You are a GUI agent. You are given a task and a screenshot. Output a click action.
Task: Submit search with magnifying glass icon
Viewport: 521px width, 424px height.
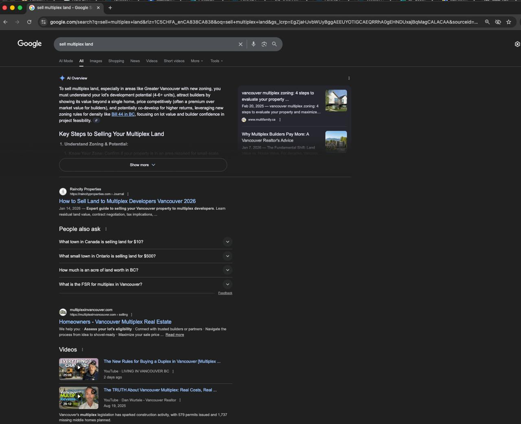[274, 44]
